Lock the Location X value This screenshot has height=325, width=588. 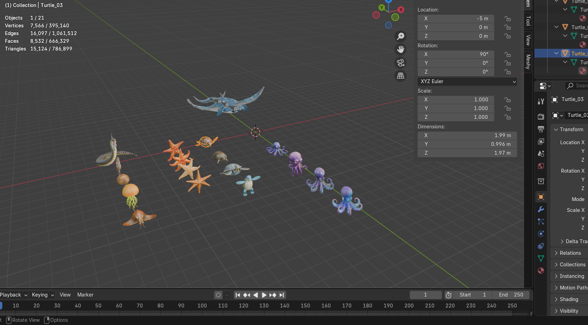tap(508, 19)
